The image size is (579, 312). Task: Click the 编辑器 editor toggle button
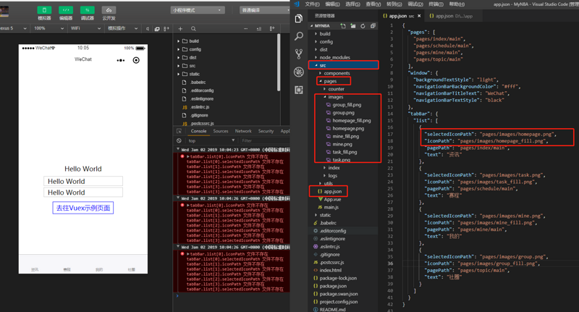tap(66, 10)
